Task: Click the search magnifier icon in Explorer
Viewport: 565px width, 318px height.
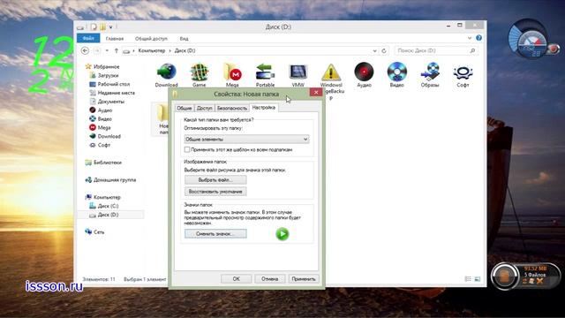Action: point(472,51)
